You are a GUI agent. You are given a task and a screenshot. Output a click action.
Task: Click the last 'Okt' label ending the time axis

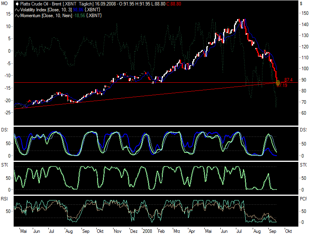(289, 231)
